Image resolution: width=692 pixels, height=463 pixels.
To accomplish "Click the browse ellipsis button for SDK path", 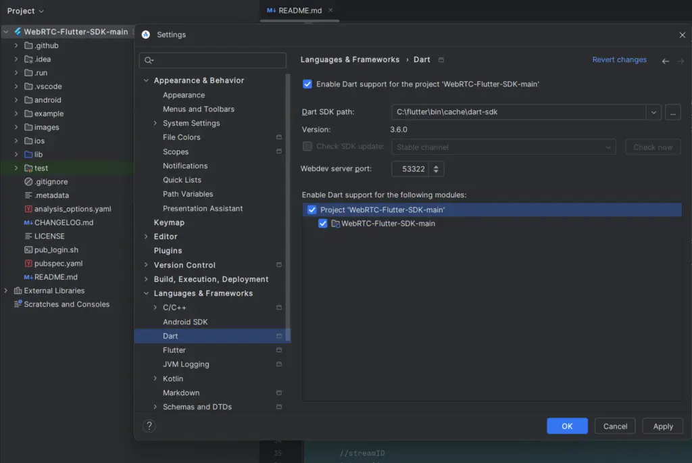I will (x=672, y=112).
